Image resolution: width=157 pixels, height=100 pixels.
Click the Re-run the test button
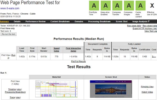[9, 34]
